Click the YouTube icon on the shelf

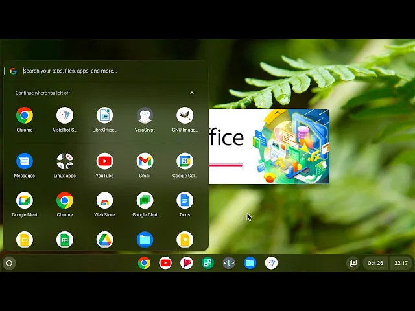pyautogui.click(x=165, y=263)
